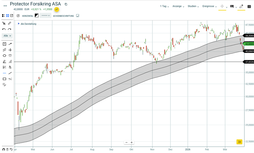Screen dimensions: 254x153
Task: Toggle the Achsenbeschriftung checkbox
Action: click(x=78, y=16)
